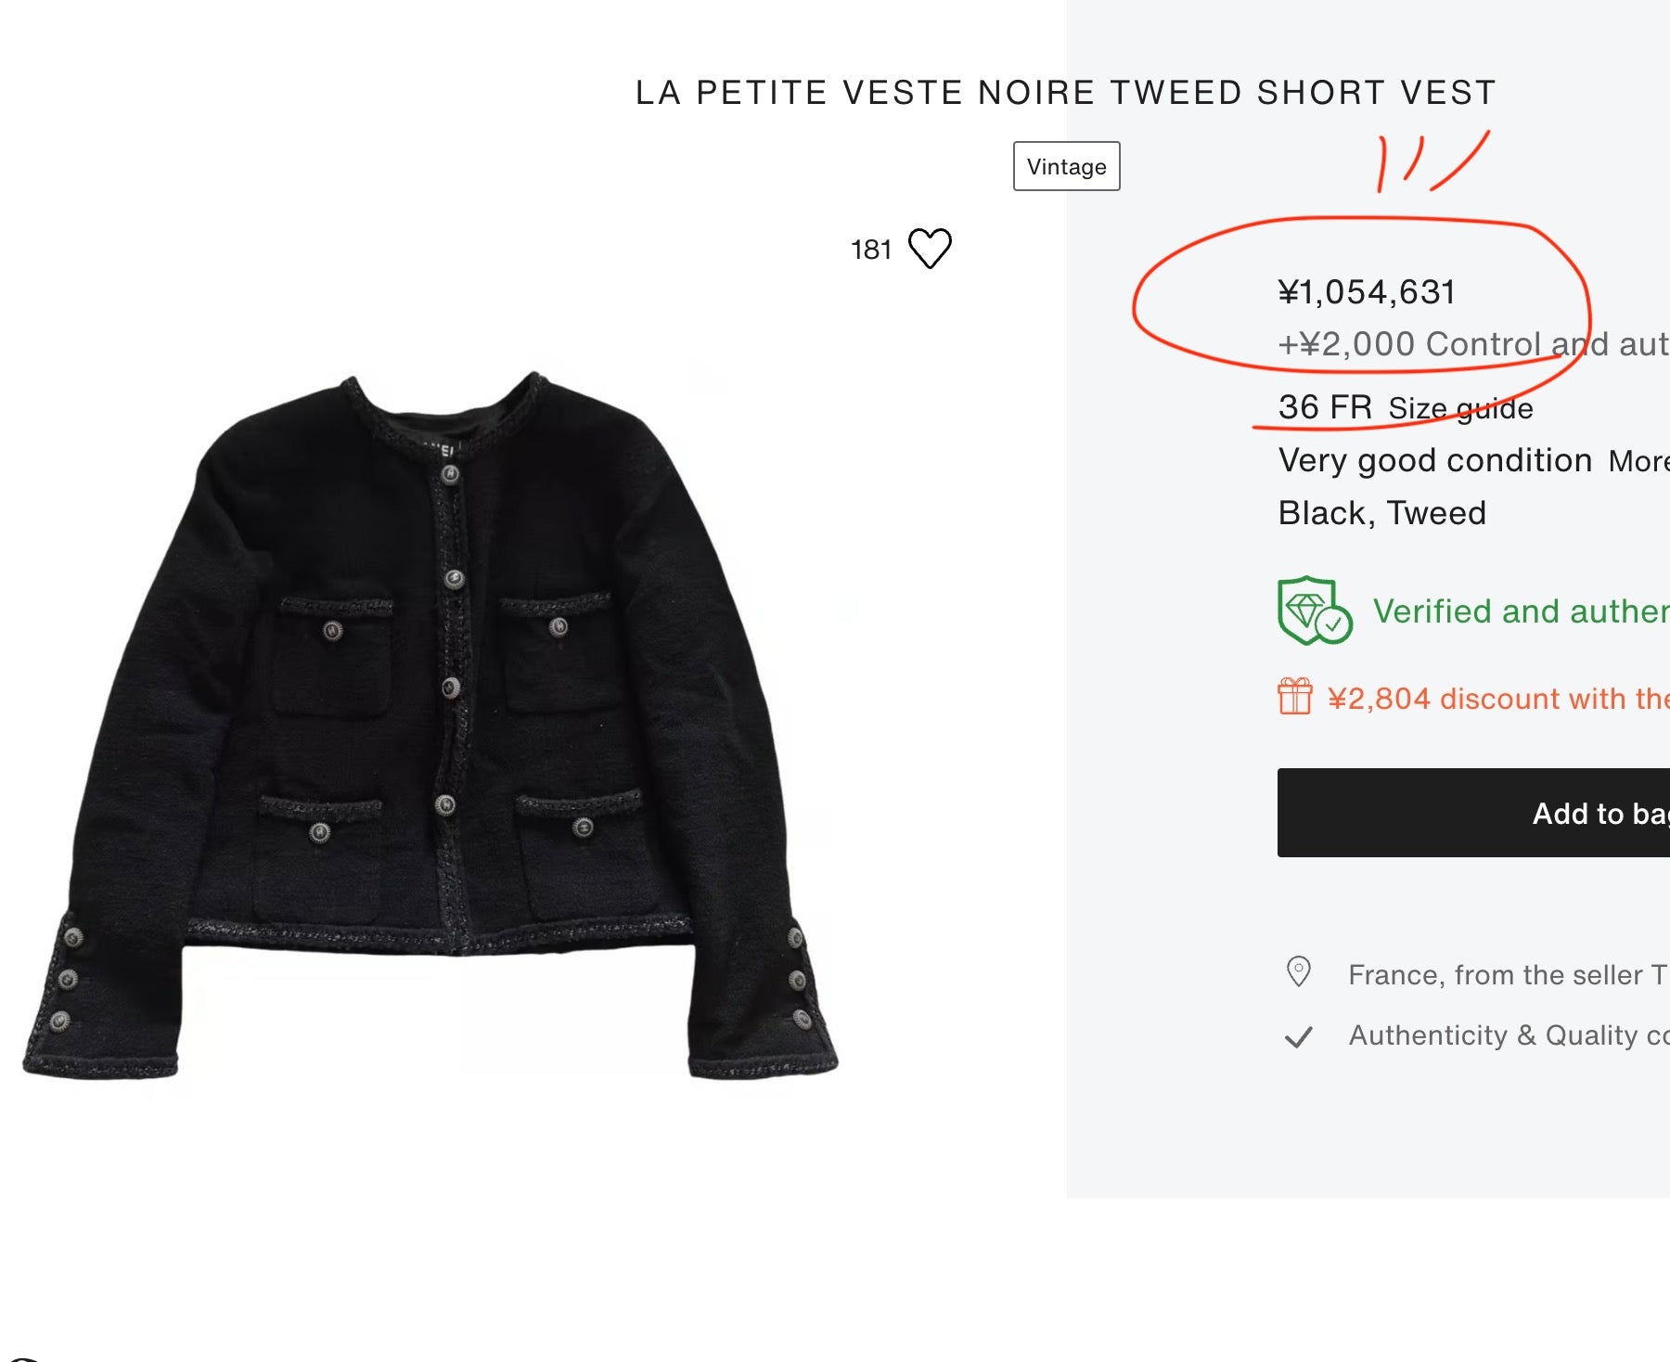This screenshot has width=1670, height=1362.
Task: Click the ¥1,054,631 price
Action: 1367,292
